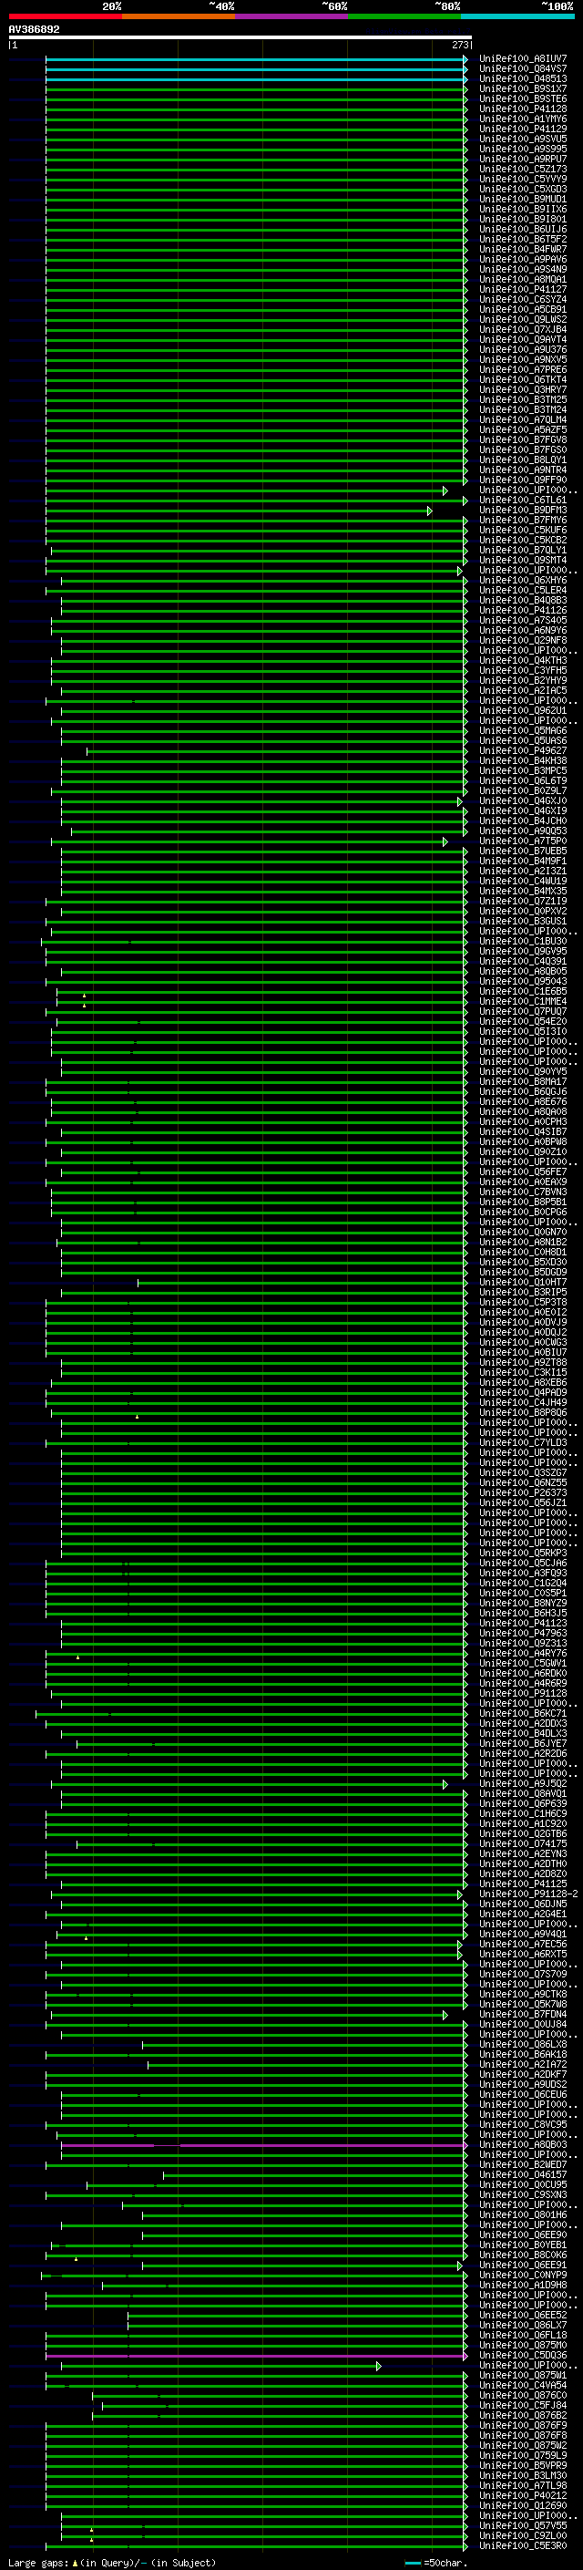Screen dimensions: 583x2570
Task: Click the short alignment arrowhead for UniRef100_B9DFM3
Action: (x=430, y=511)
